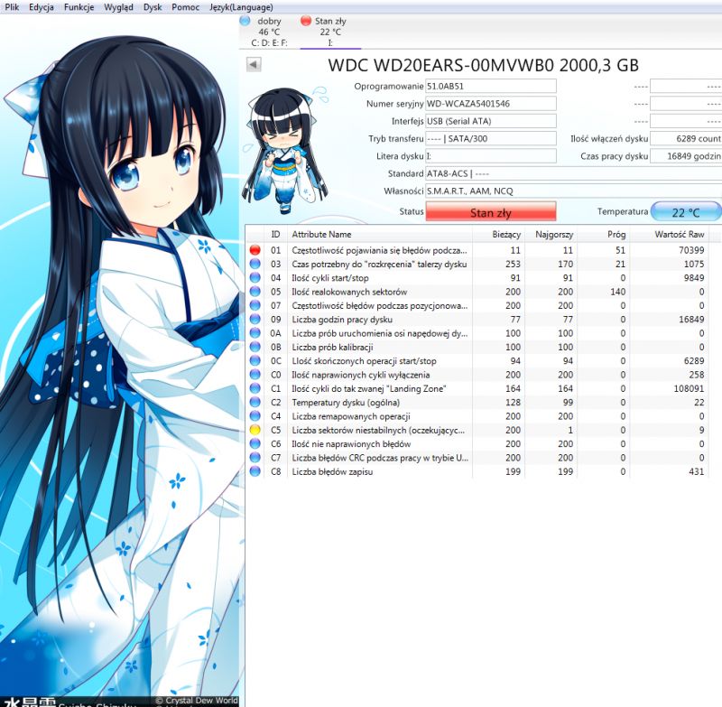Screen dimensions: 722x707
Task: Click raw value '70399' of attribute 01
Action: pos(691,250)
